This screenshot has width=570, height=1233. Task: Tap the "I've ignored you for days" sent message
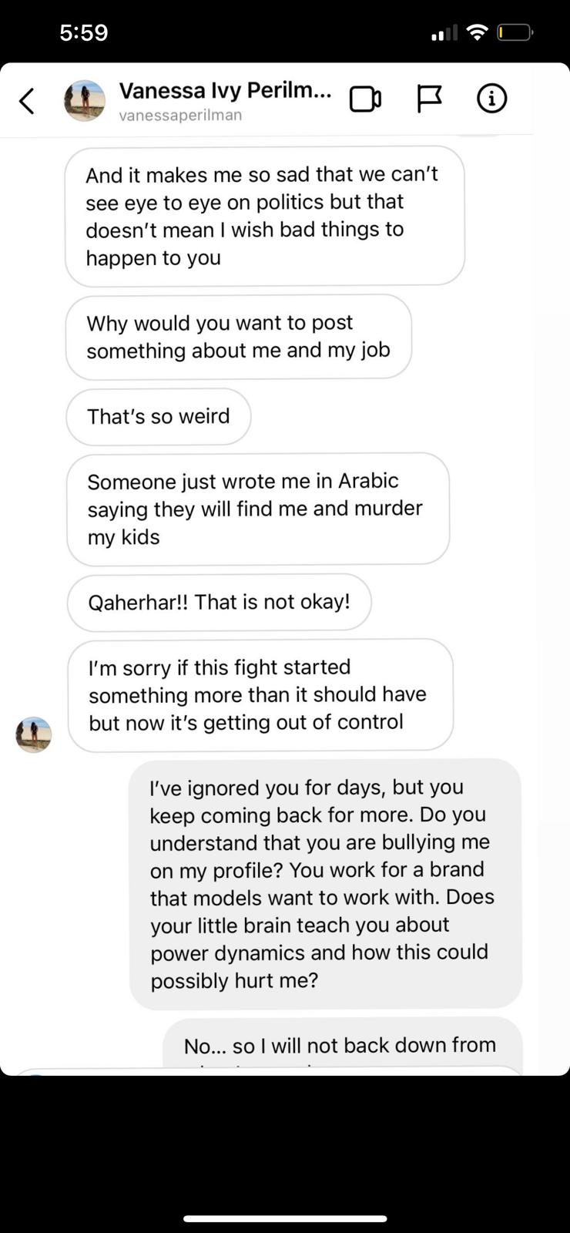(325, 884)
